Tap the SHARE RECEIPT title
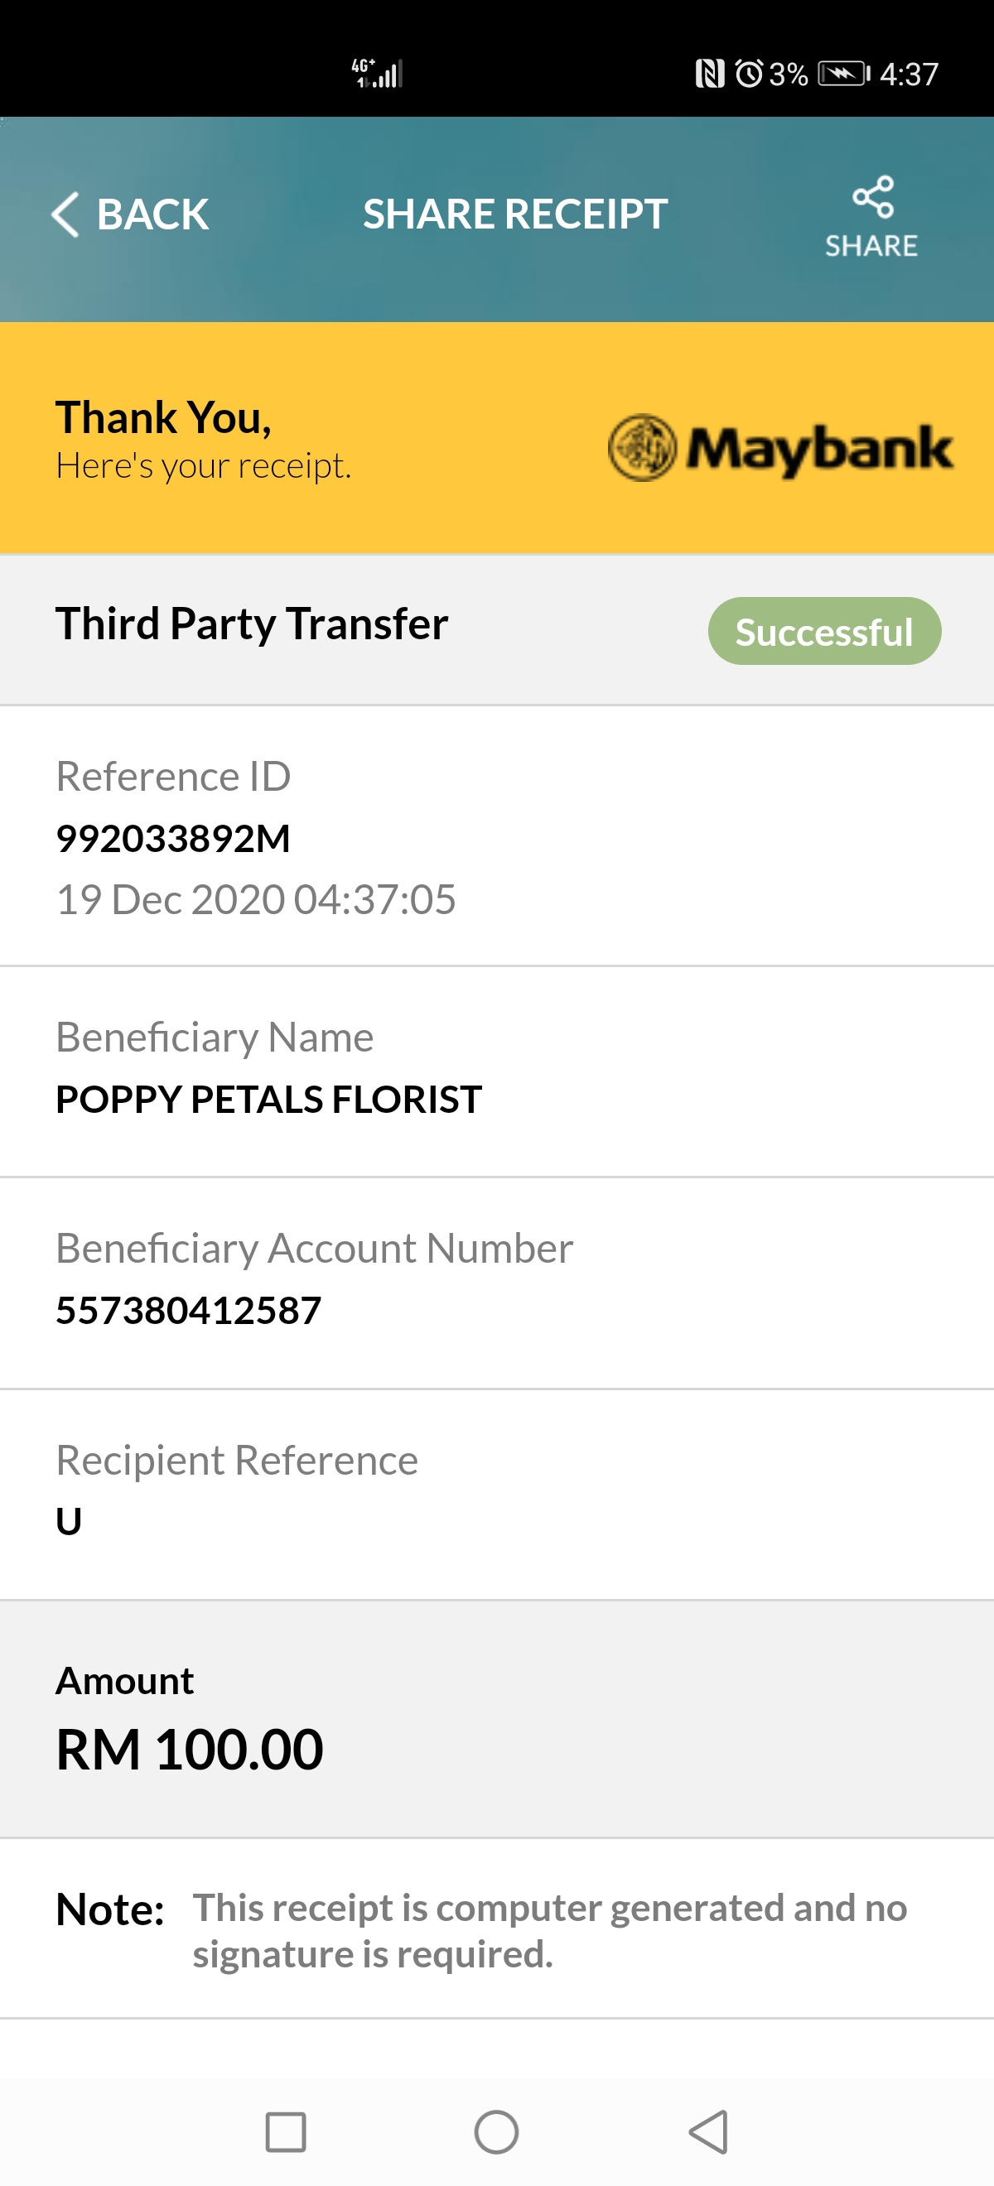 [x=515, y=214]
